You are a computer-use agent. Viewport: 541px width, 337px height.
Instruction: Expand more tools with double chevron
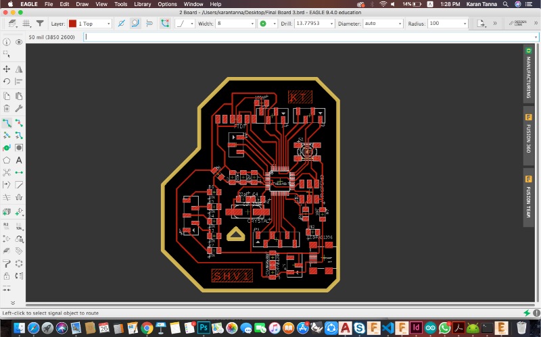click(13, 303)
